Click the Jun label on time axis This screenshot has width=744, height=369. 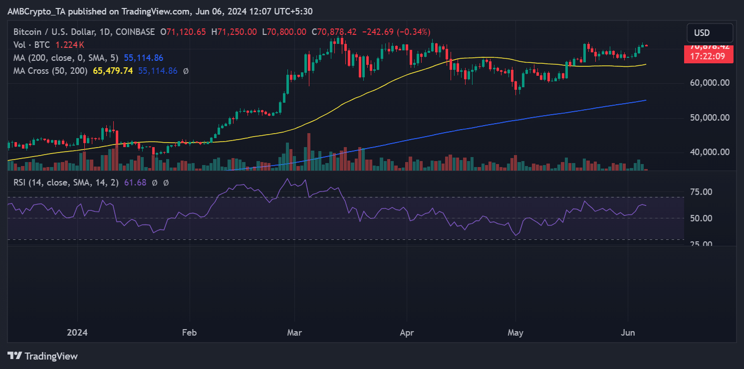(x=628, y=333)
